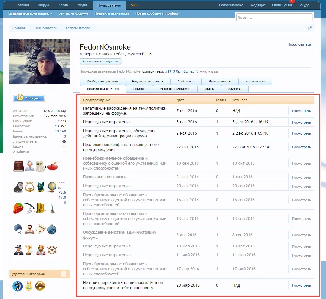Click the king with crown badge
Viewport: 326px width, 299px height.
click(41, 250)
